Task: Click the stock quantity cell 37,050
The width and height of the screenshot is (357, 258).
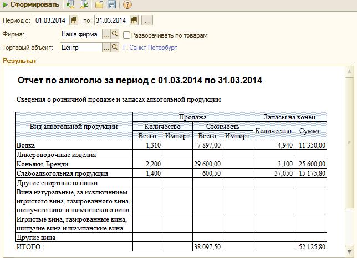Action: [274, 173]
